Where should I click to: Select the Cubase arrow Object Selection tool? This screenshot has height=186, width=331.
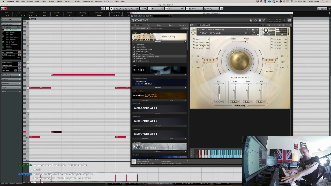(112, 9)
